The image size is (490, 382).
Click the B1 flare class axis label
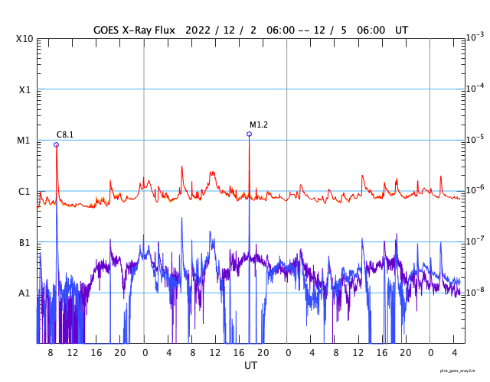click(24, 242)
